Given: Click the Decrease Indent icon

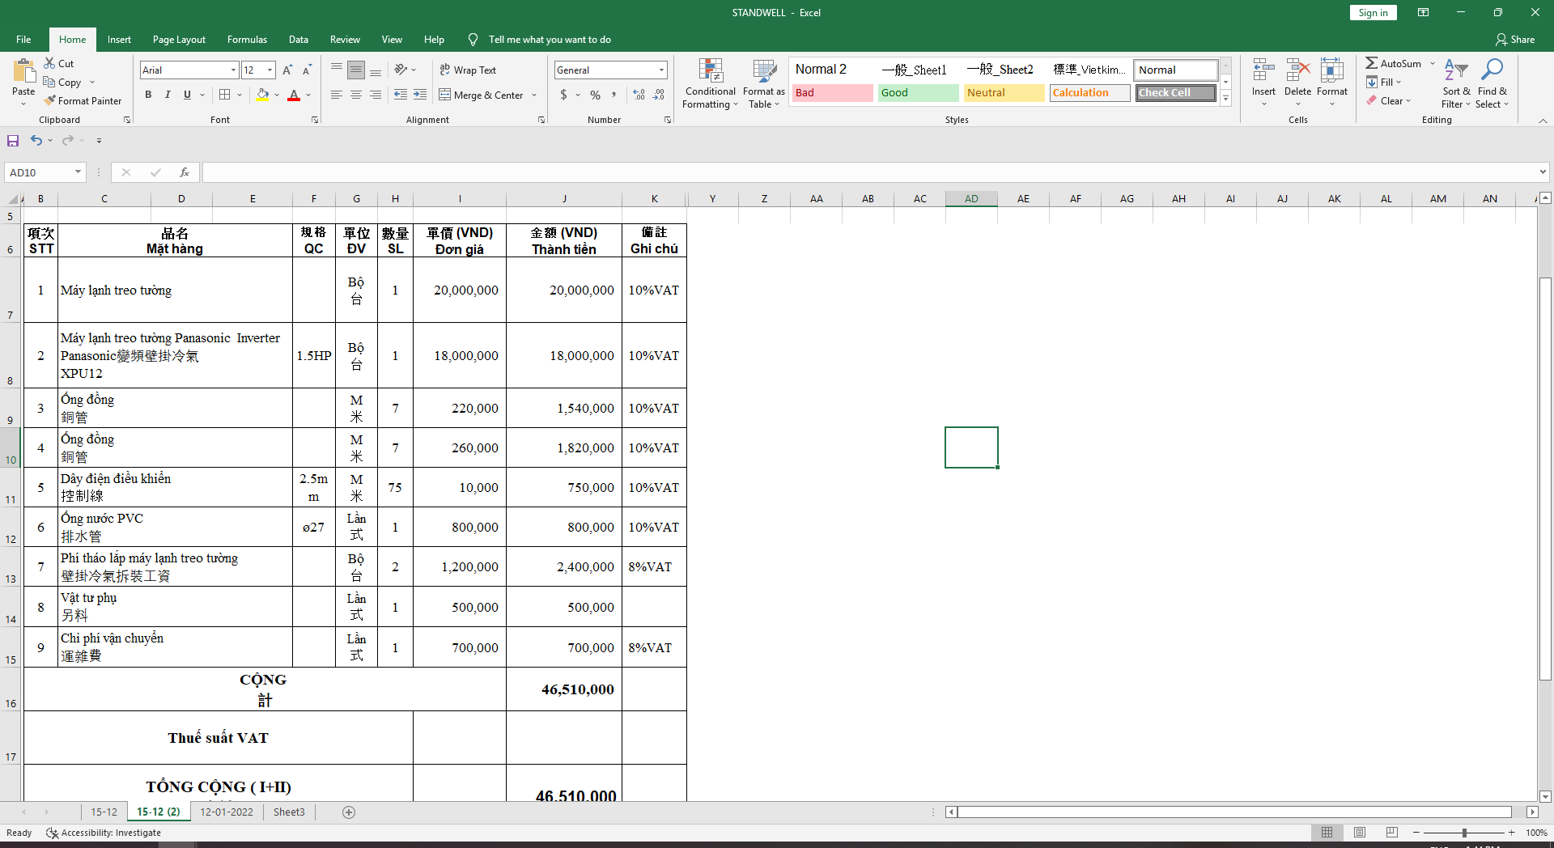Looking at the screenshot, I should point(400,95).
